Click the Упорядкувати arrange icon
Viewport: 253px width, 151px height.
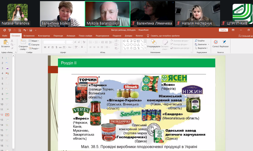pyautogui.click(x=154, y=43)
